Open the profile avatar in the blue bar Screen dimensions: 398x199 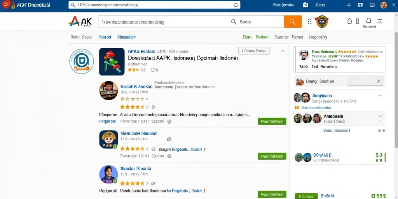click(x=384, y=5)
